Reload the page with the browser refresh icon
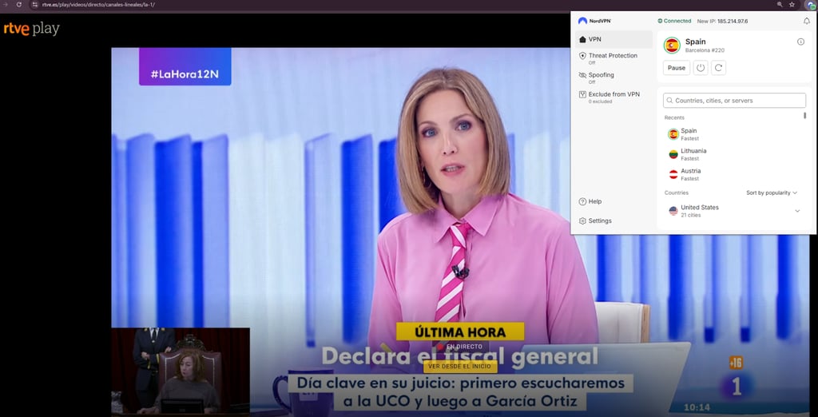This screenshot has height=417, width=818. coord(19,4)
